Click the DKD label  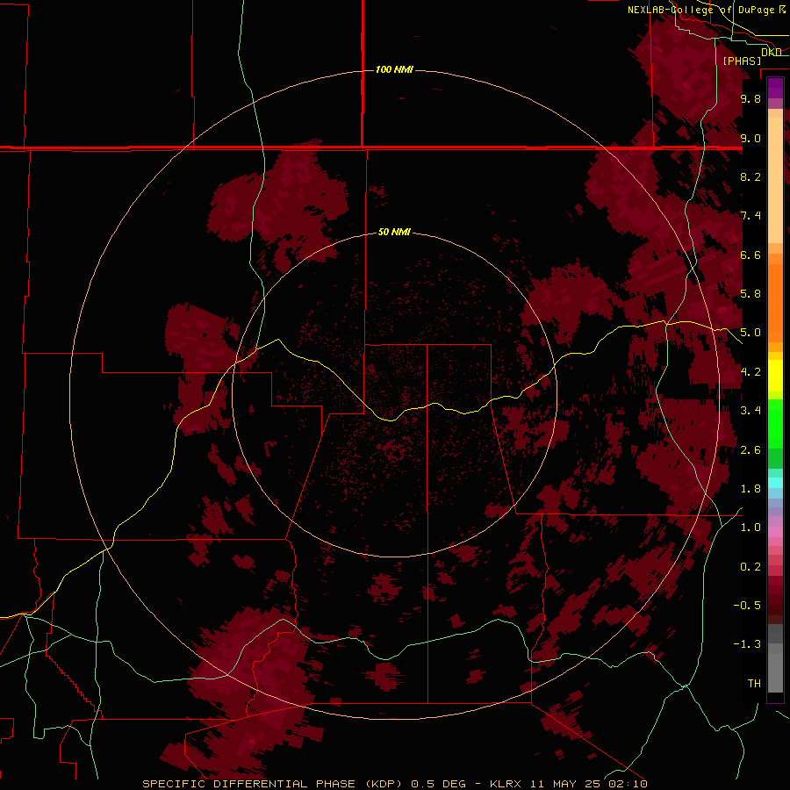[772, 53]
